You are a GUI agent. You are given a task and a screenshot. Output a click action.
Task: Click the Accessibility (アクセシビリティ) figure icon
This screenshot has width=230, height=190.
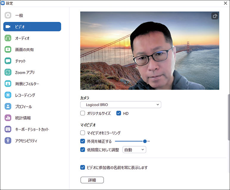coord(8,141)
